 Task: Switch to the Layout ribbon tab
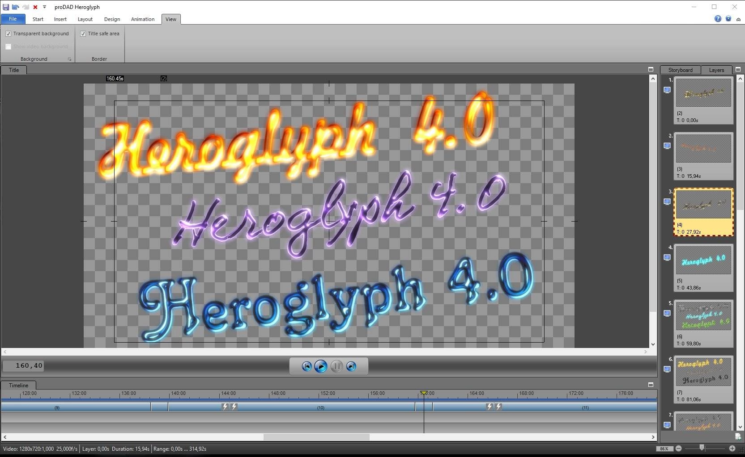85,19
